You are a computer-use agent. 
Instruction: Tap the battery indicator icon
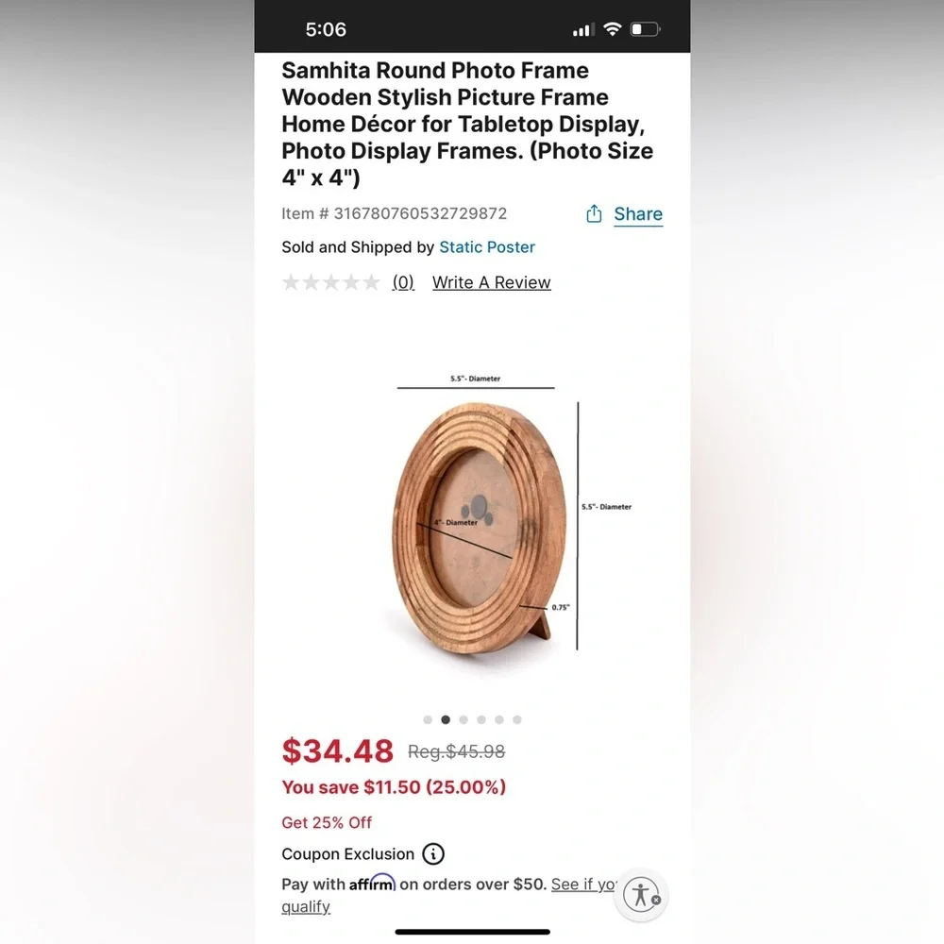pos(645,29)
